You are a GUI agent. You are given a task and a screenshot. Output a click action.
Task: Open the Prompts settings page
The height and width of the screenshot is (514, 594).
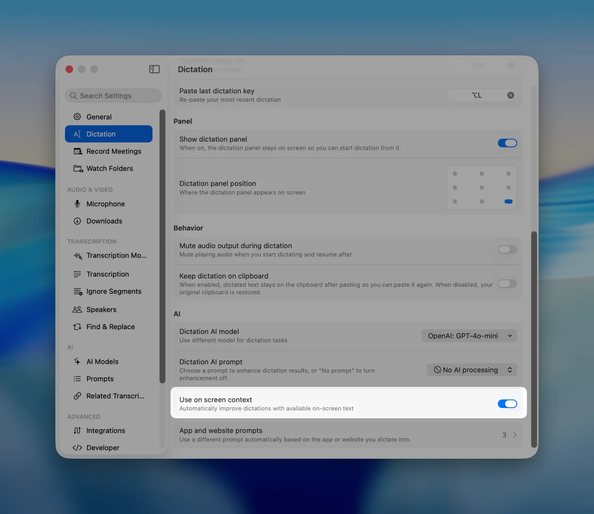click(109, 379)
